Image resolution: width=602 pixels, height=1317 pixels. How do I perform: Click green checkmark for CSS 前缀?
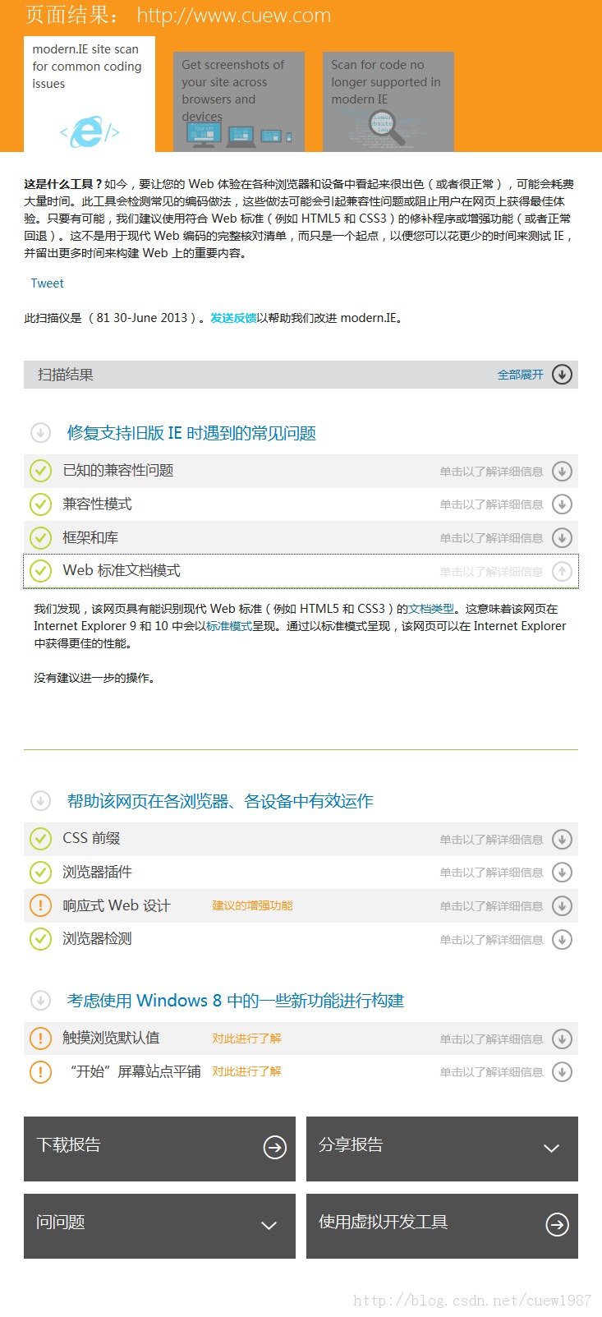40,839
